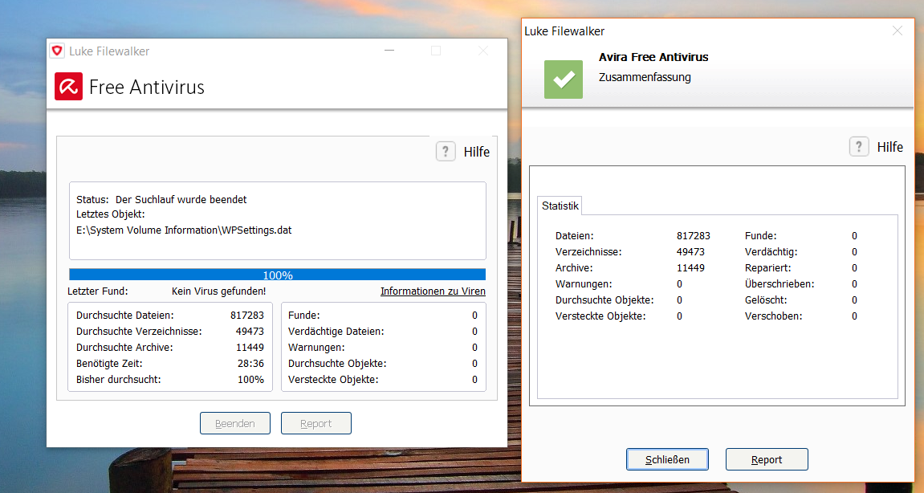Click the Gelöscht: label
The width and height of the screenshot is (924, 493).
pyautogui.click(x=766, y=300)
